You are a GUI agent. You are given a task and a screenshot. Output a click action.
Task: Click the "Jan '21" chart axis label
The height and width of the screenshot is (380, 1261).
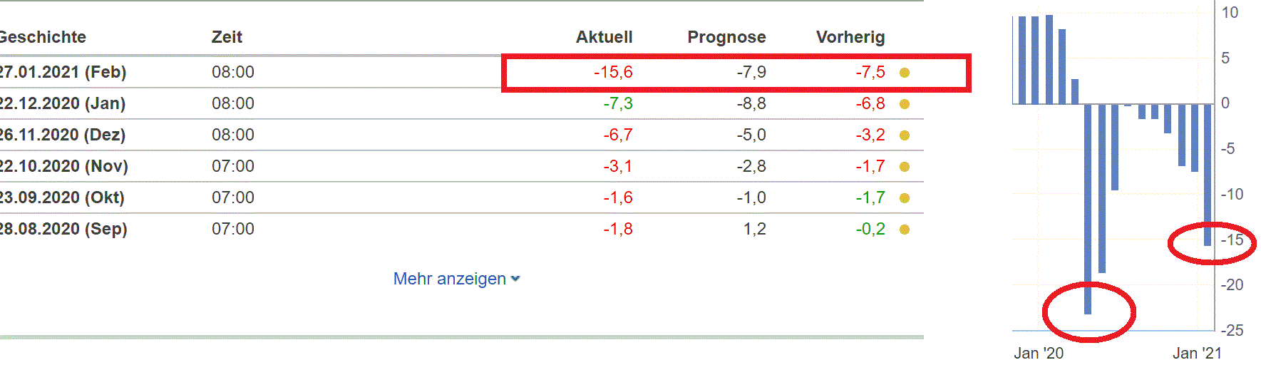(1197, 354)
